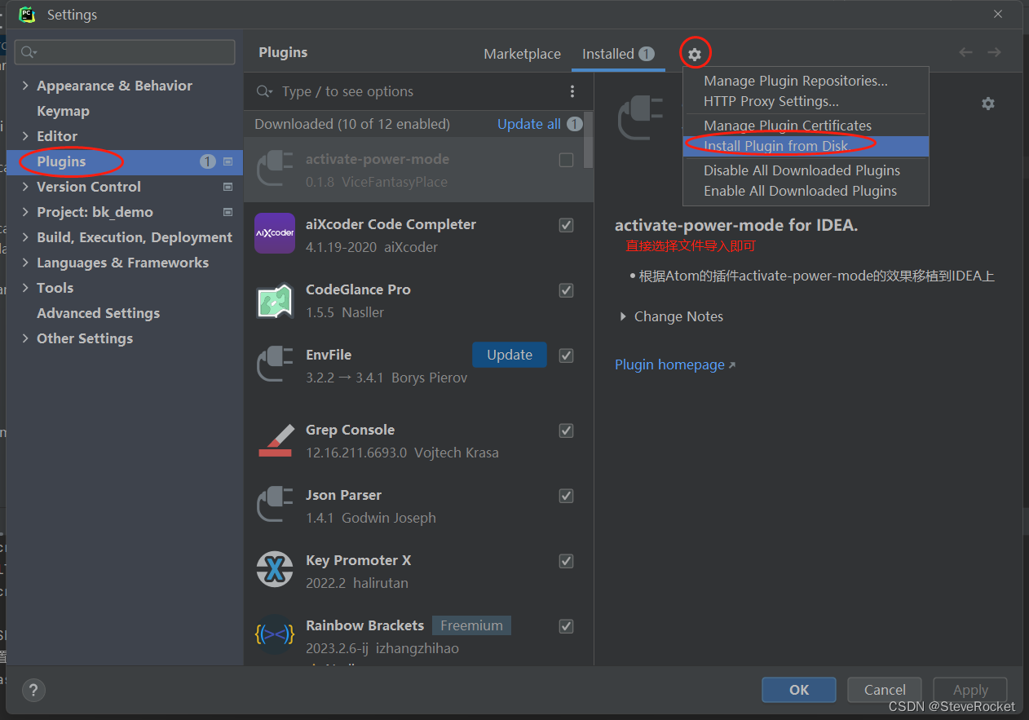The image size is (1029, 720).
Task: Choose Disable All Downloaded Plugins
Action: pyautogui.click(x=806, y=170)
